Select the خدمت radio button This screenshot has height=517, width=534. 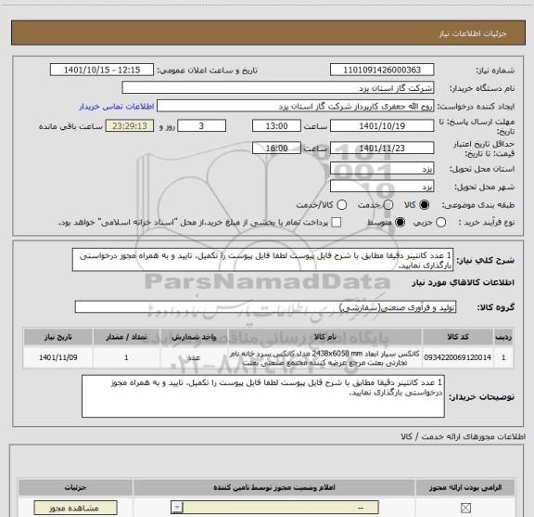coord(388,205)
